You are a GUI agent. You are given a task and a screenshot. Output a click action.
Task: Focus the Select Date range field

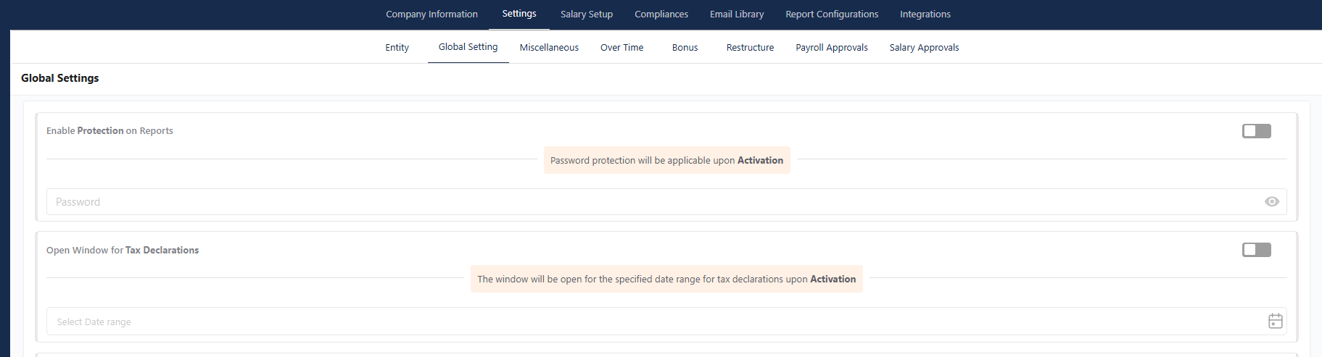pyautogui.click(x=666, y=322)
